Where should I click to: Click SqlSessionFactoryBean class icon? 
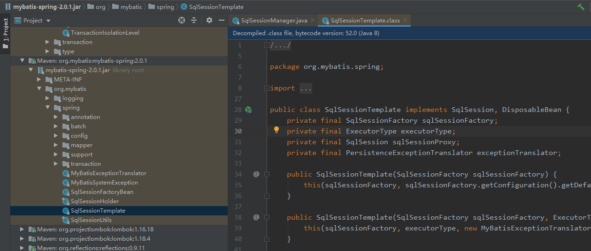[x=66, y=192]
